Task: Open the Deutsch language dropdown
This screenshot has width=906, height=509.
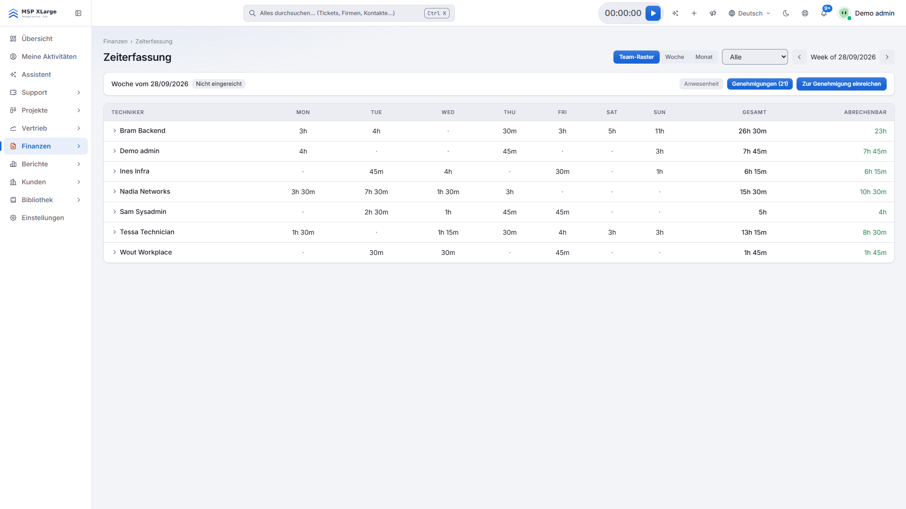Action: (749, 13)
